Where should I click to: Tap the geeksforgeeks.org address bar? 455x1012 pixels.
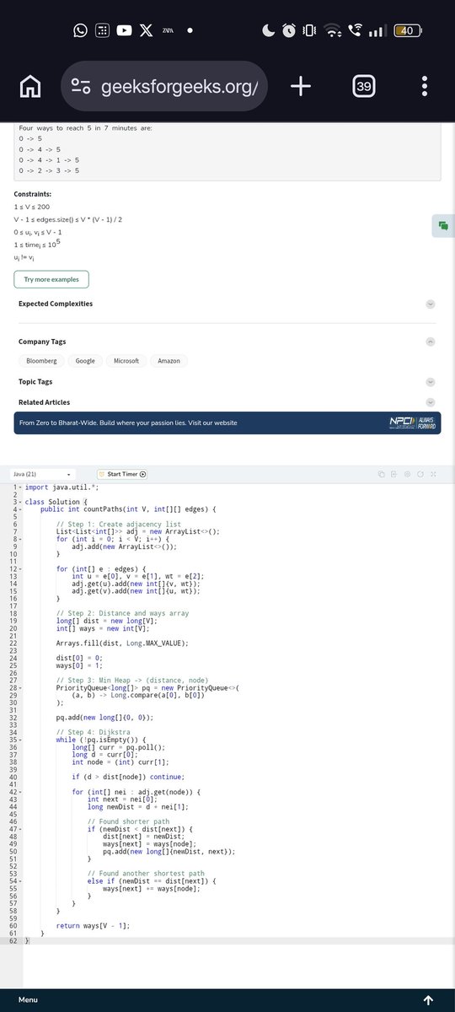coord(165,87)
